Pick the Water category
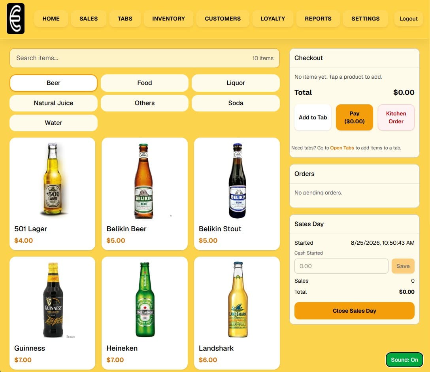Viewport: 430px width, 372px height. (x=53, y=123)
